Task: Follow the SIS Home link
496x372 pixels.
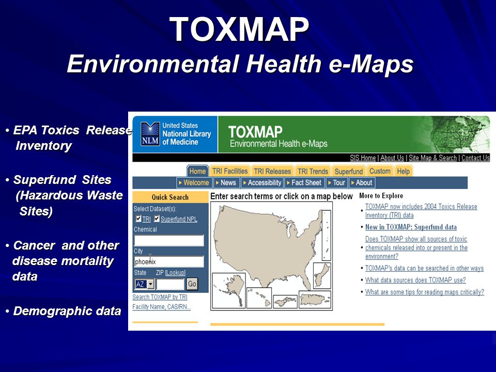Action: (x=363, y=158)
